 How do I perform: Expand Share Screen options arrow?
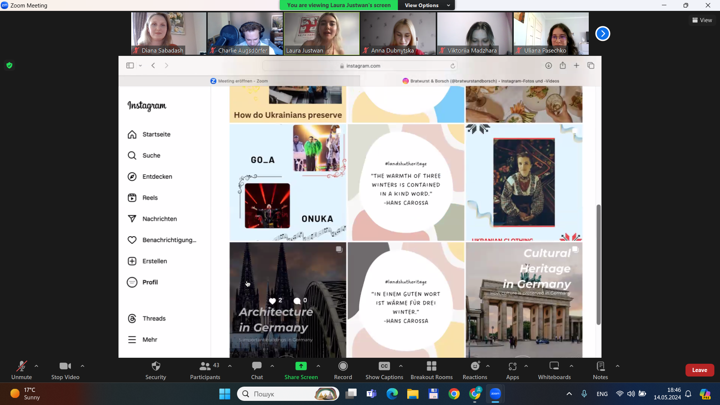[318, 366]
